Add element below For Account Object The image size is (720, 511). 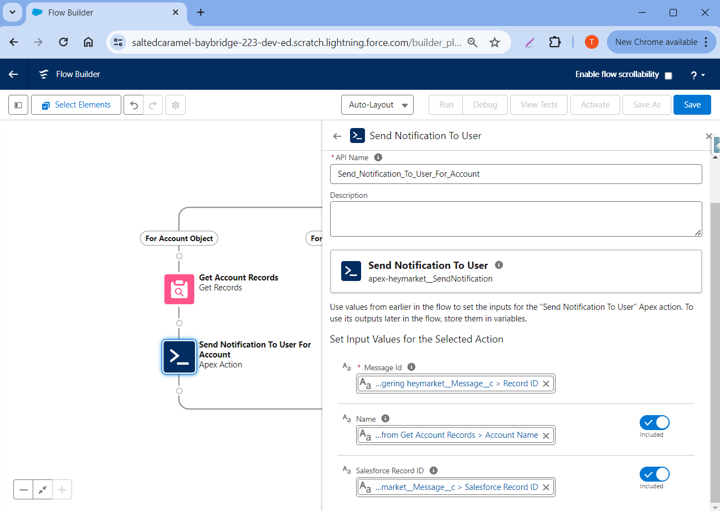[x=179, y=256]
